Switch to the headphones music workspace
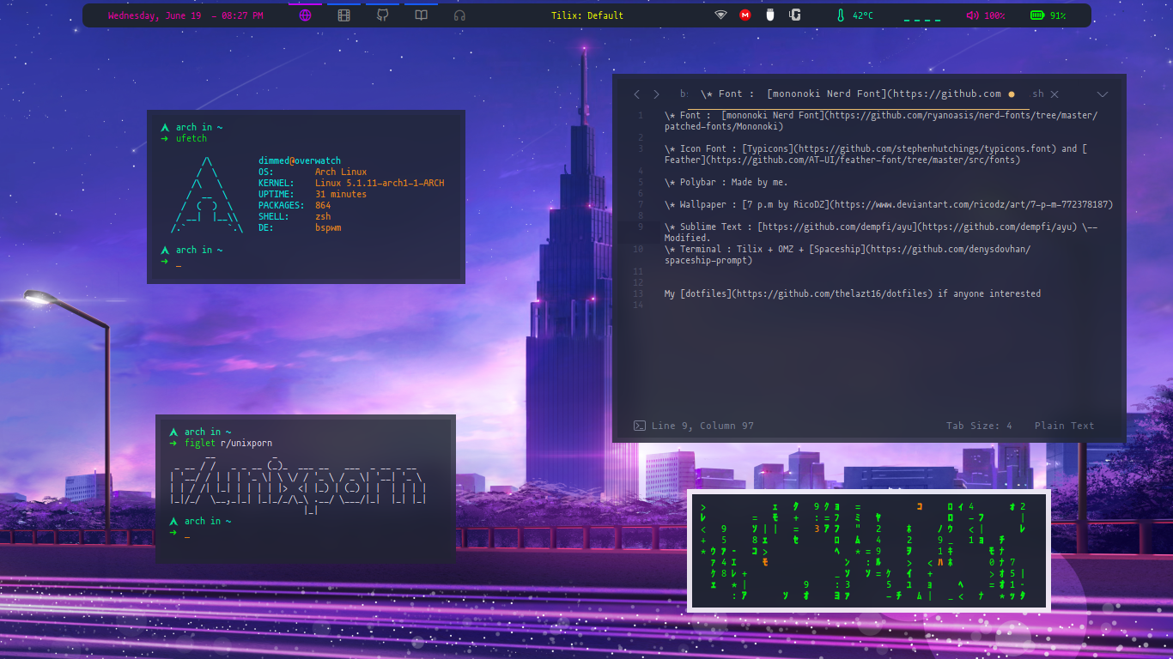This screenshot has width=1173, height=659. coord(459,15)
